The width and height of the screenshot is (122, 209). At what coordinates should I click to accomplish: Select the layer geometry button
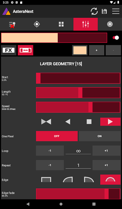[x=25, y=50]
